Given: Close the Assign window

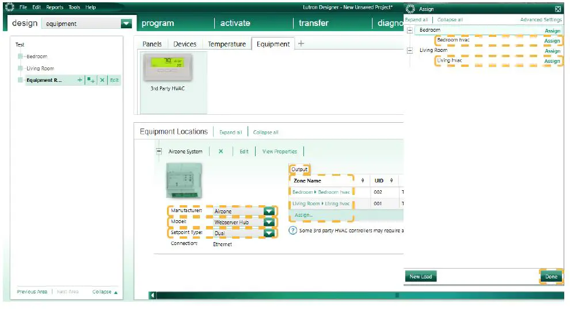Looking at the screenshot, I should 558,9.
